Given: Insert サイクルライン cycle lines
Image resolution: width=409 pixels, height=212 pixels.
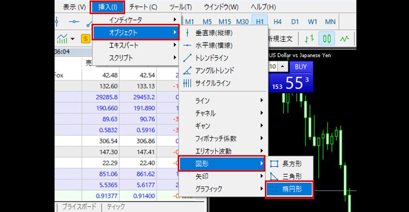Looking at the screenshot, I should click(x=213, y=83).
